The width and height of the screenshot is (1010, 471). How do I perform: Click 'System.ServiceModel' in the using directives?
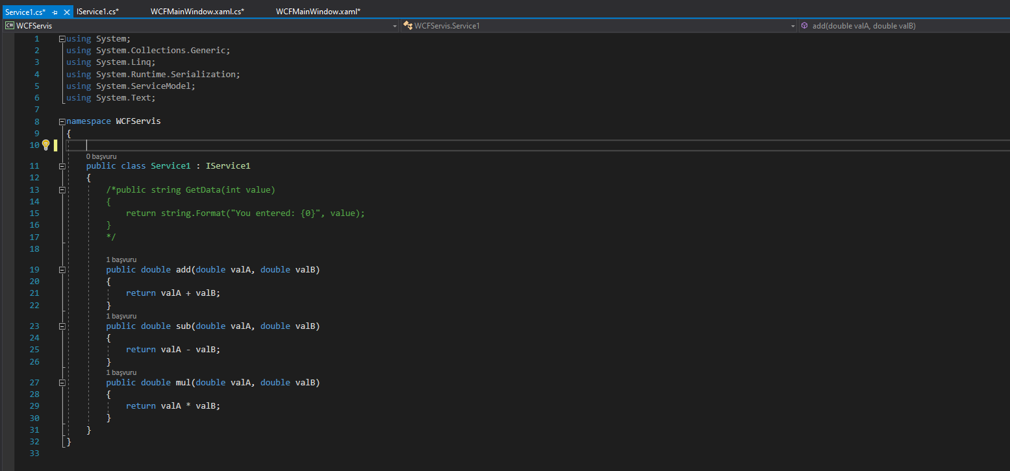pyautogui.click(x=143, y=86)
